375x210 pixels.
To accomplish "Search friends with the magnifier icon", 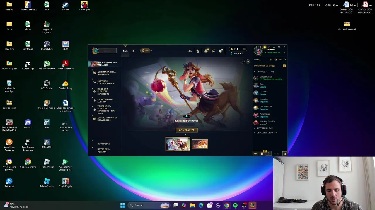I will (x=285, y=60).
